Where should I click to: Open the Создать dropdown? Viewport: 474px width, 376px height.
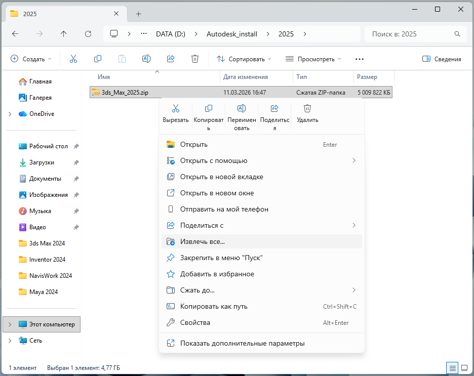point(31,59)
